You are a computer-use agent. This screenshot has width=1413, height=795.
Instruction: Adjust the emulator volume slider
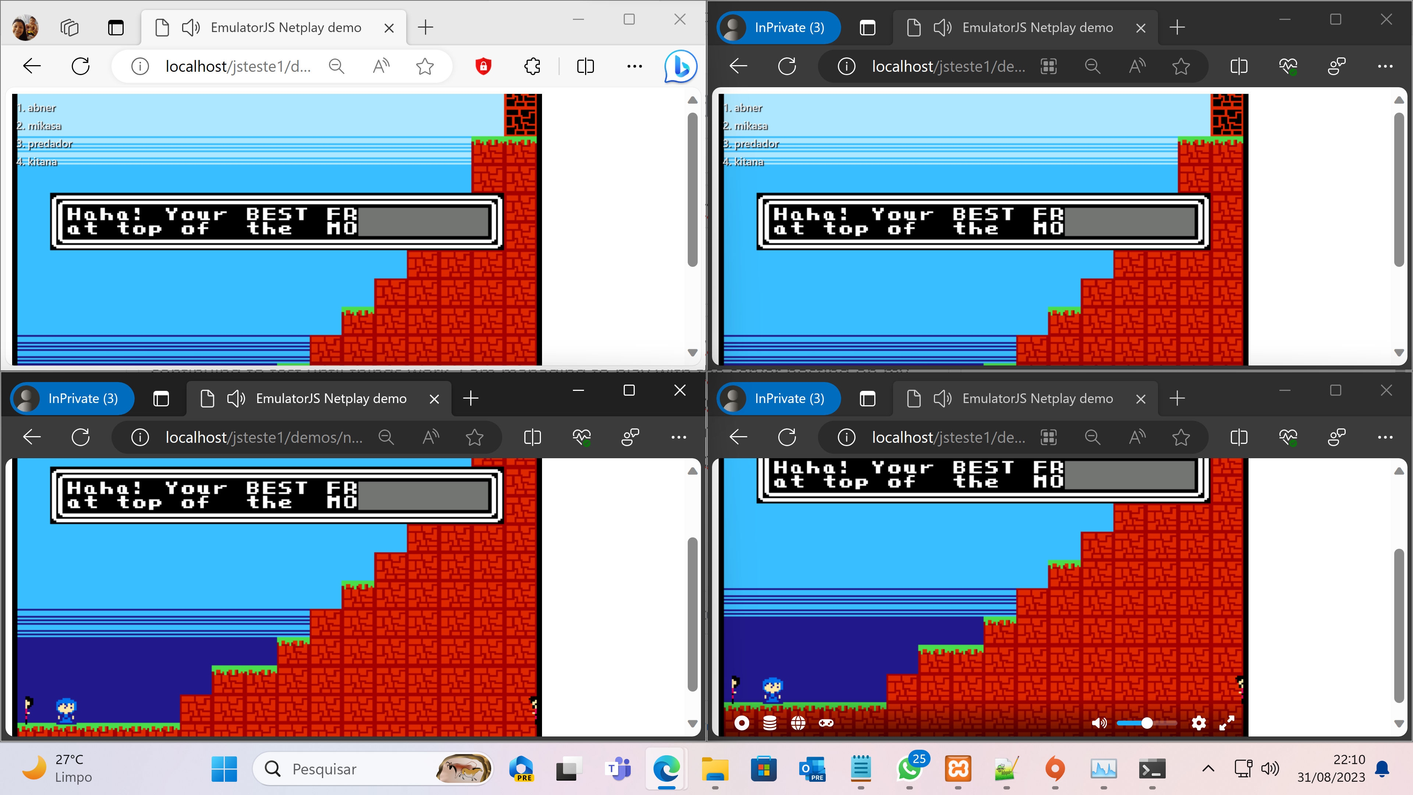point(1147,723)
